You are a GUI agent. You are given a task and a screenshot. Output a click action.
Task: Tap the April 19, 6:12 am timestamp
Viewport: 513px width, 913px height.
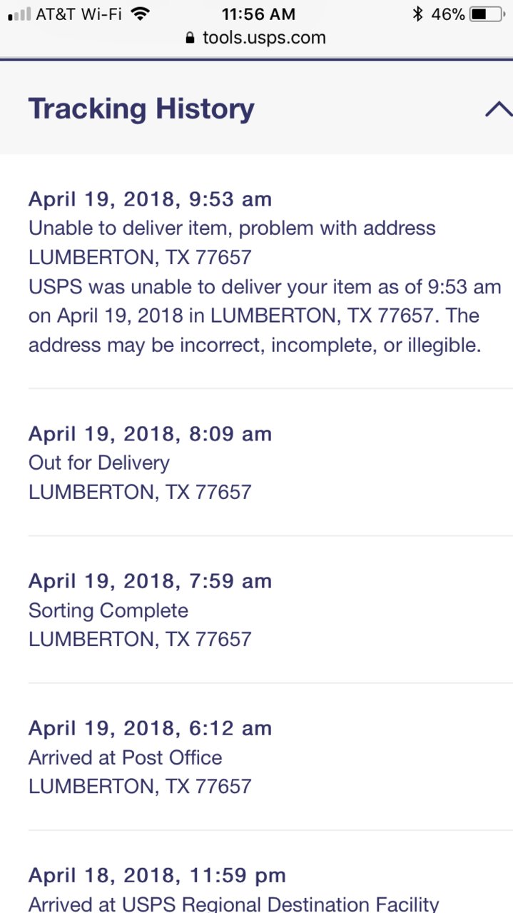(150, 728)
